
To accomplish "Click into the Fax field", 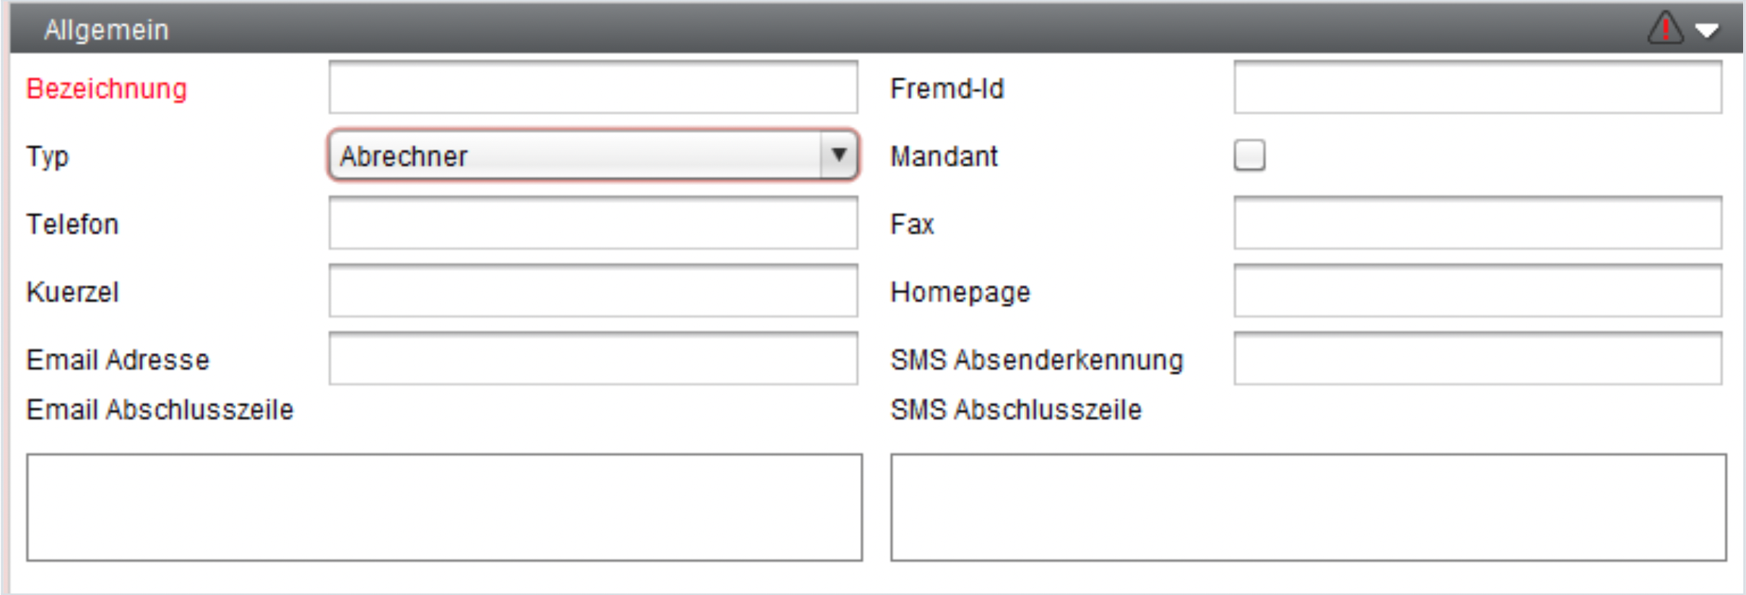I will (1477, 223).
